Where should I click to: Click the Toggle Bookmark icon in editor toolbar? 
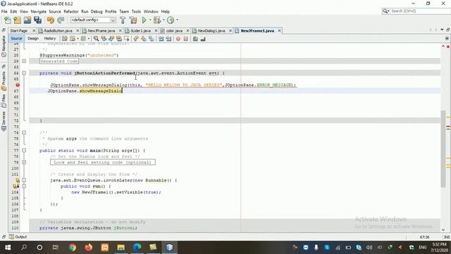coord(152,39)
